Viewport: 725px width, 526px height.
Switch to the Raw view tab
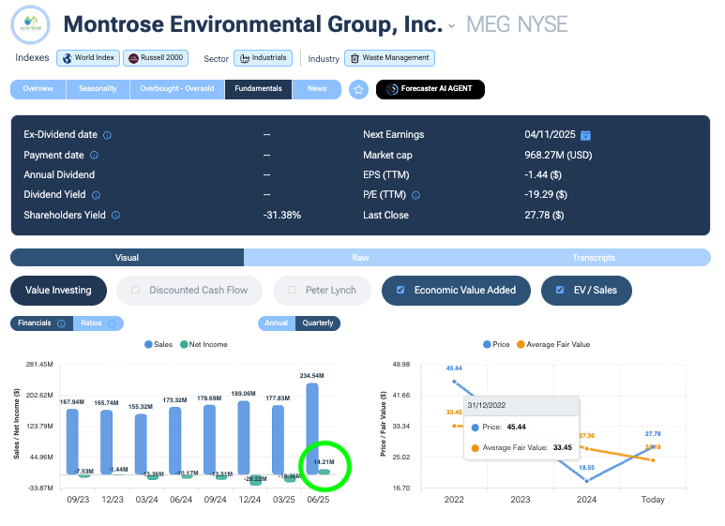[361, 258]
